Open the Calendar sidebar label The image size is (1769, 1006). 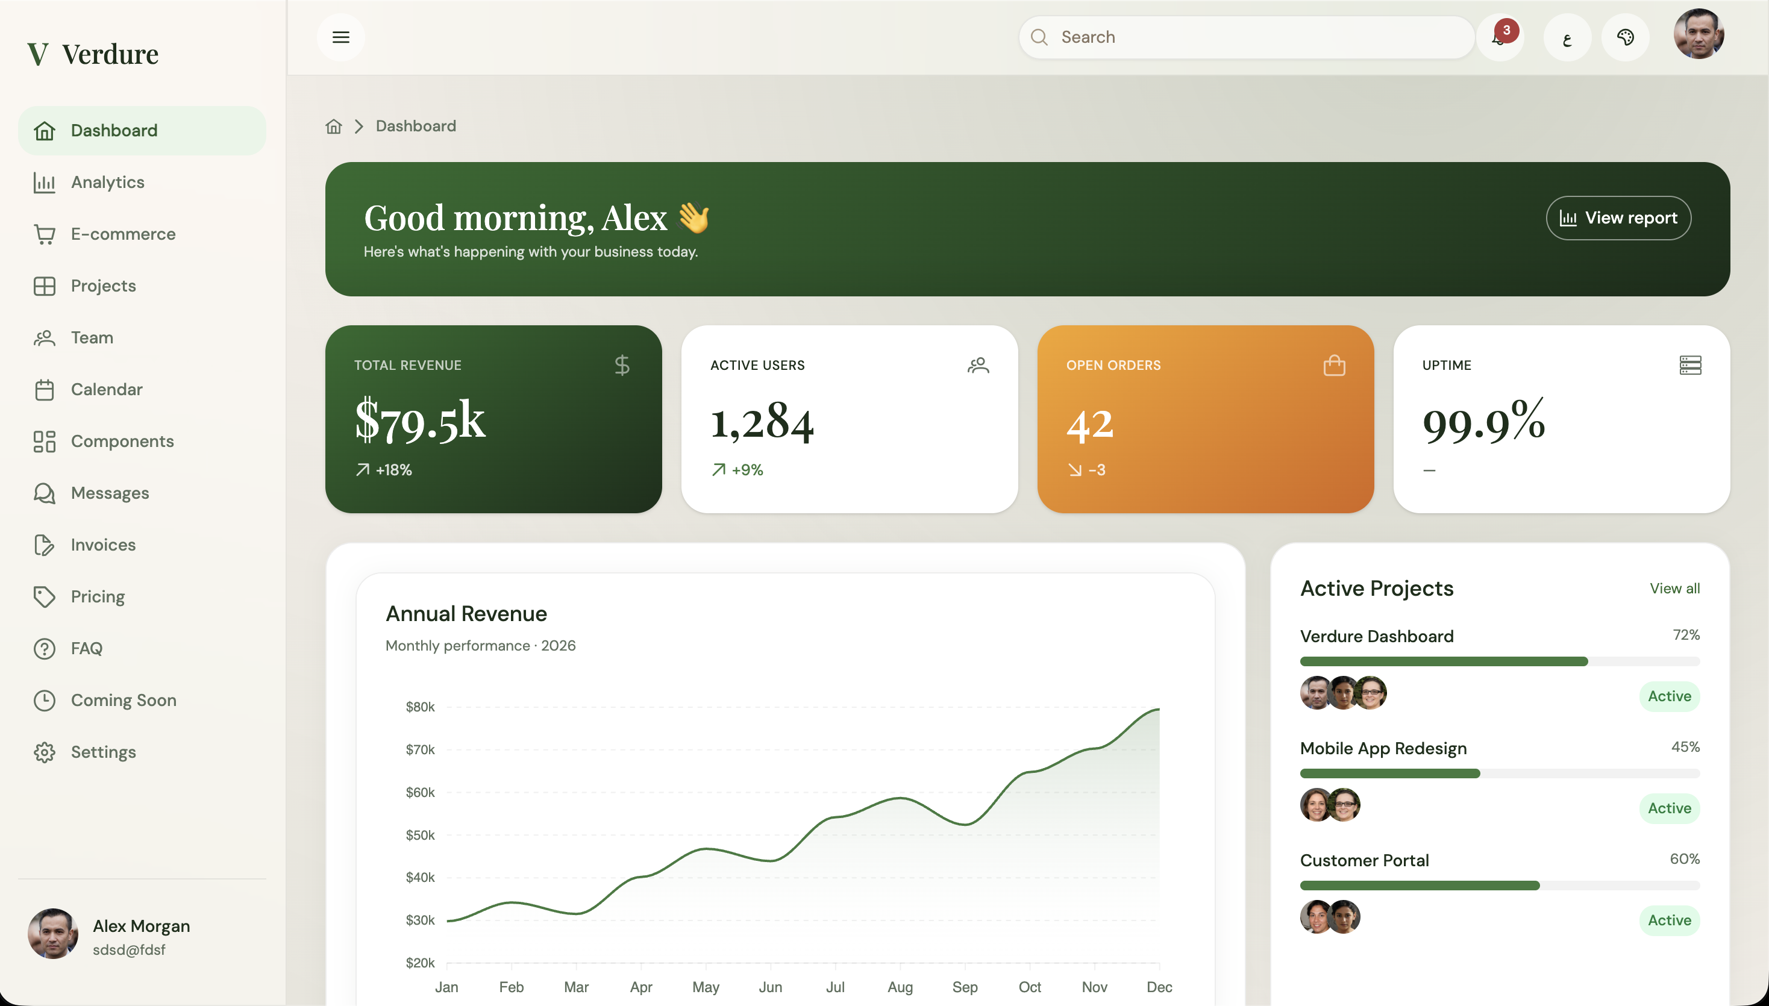click(x=107, y=390)
